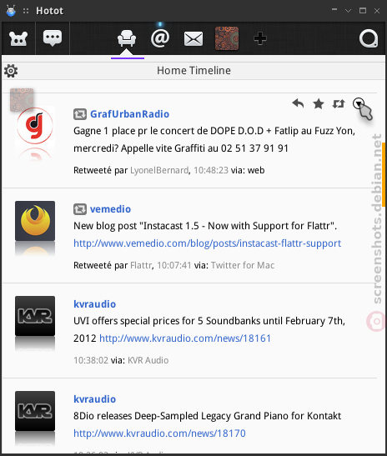Click the plus icon to add a column
This screenshot has width=387, height=456.
click(260, 38)
